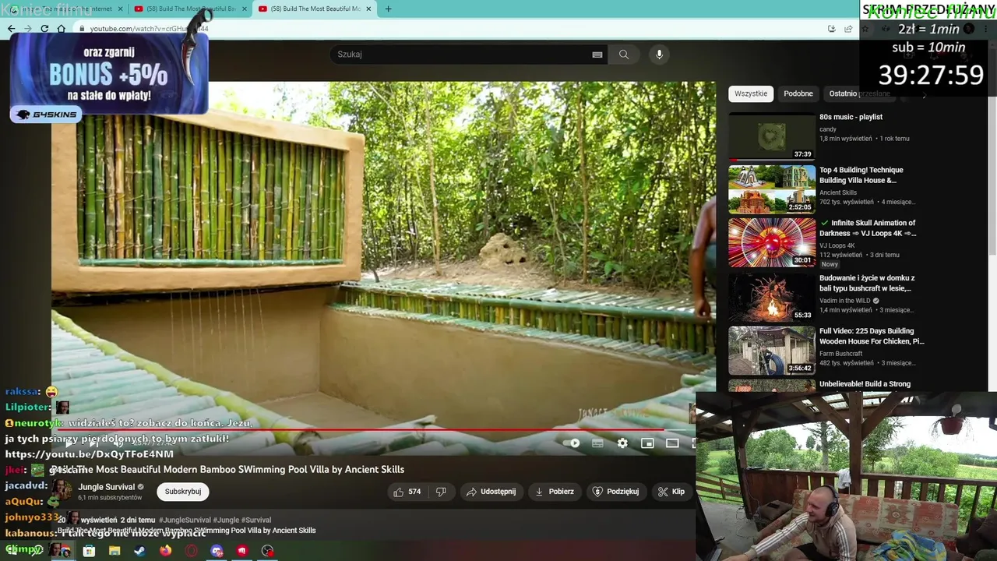Open Microsoft Store from taskbar
The image size is (997, 561).
click(x=90, y=551)
